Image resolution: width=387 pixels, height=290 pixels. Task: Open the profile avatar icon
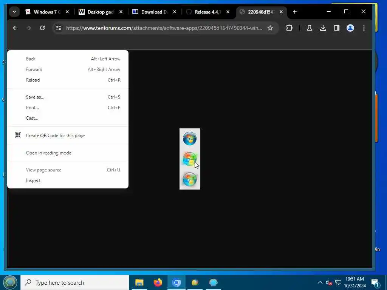[350, 28]
